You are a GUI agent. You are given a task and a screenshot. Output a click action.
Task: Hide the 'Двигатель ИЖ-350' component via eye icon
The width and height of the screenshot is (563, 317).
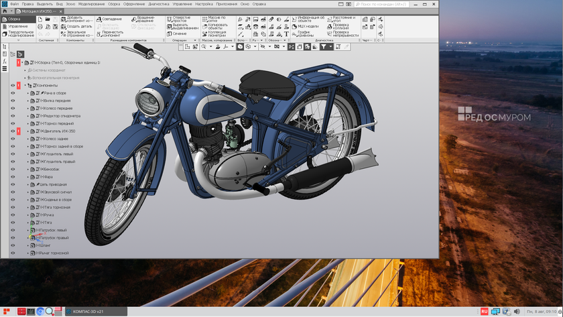(x=12, y=131)
